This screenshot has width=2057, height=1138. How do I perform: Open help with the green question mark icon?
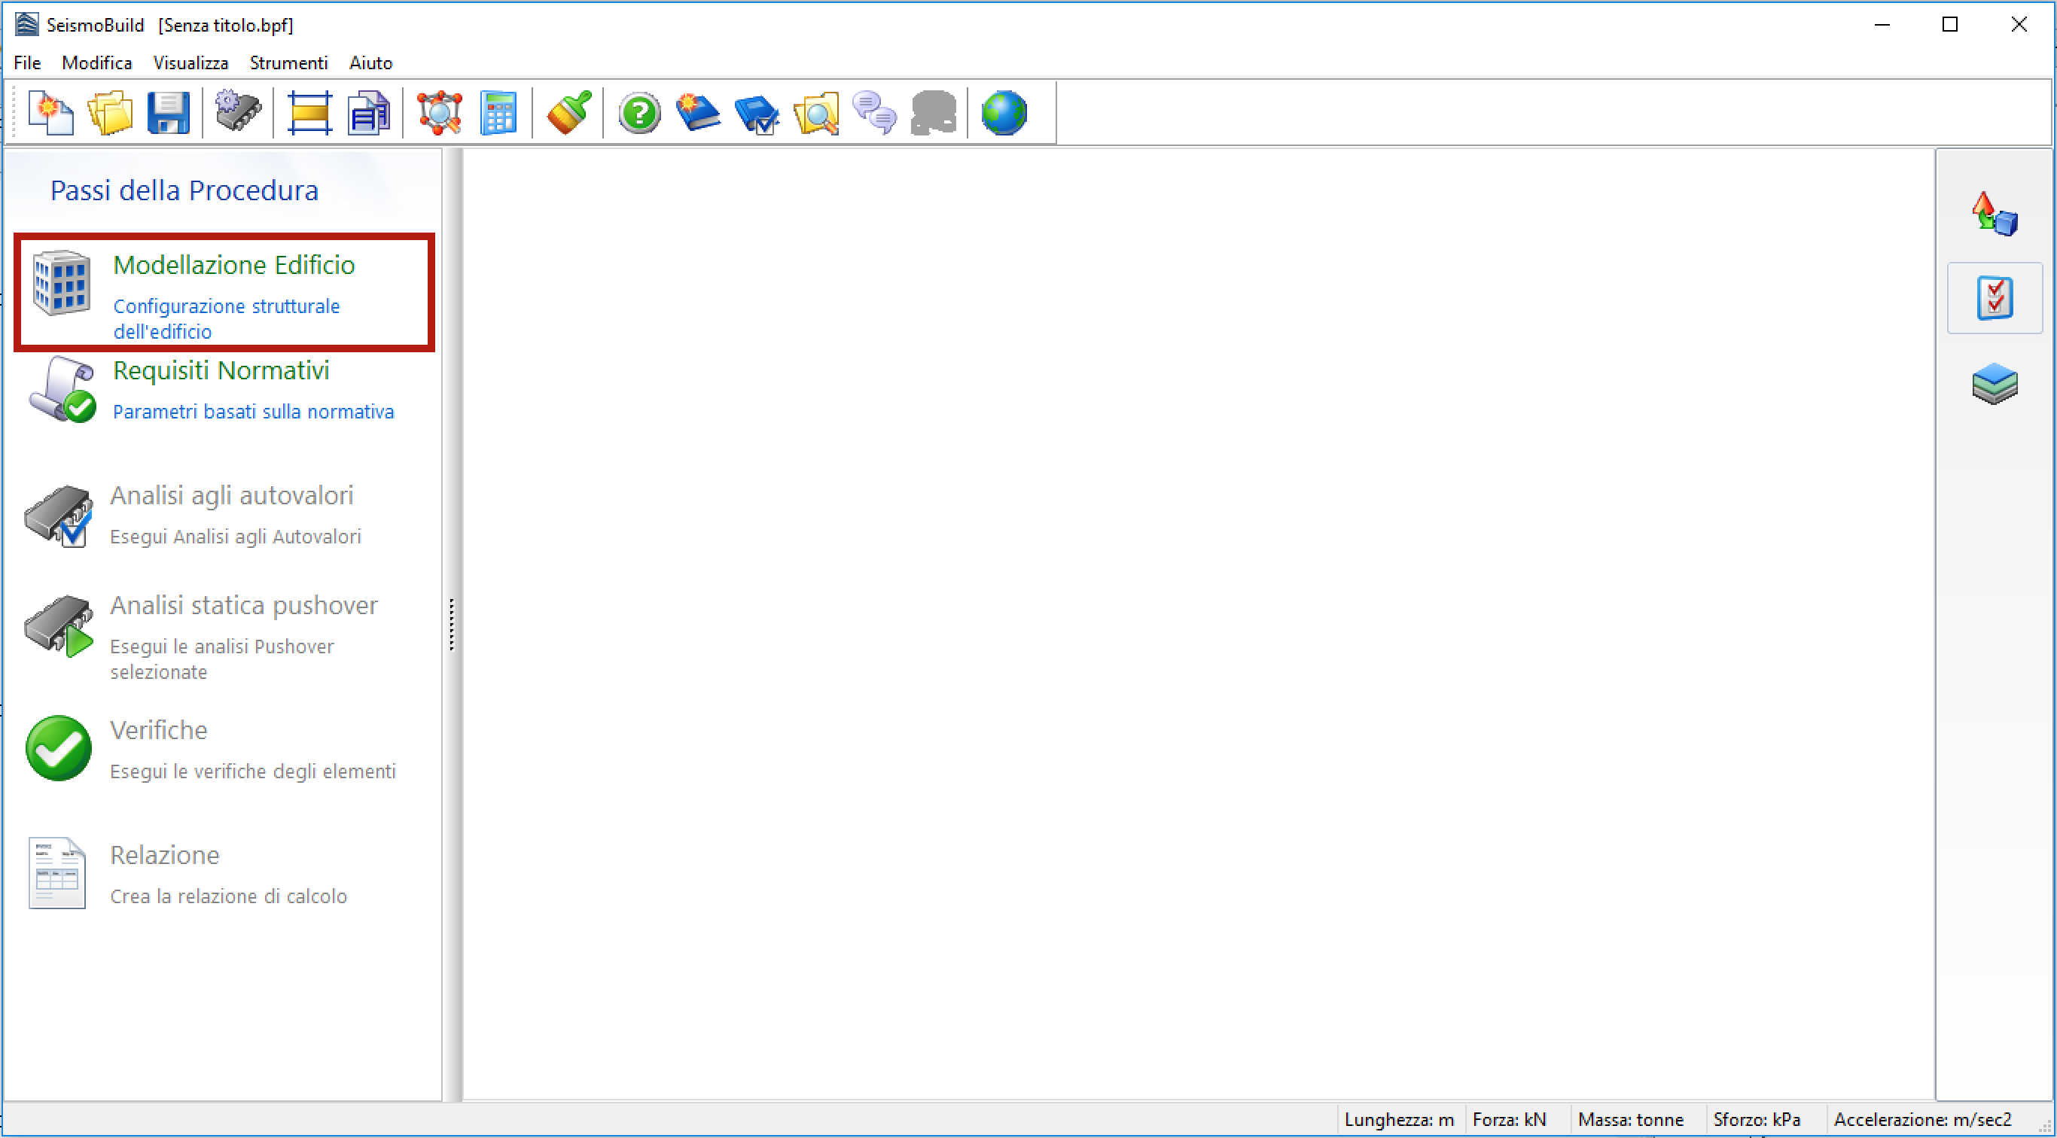point(640,113)
